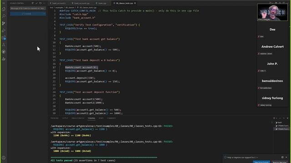Open the CMake view icon in activity bar
Viewport: 291px width, 163px height.
4,59
